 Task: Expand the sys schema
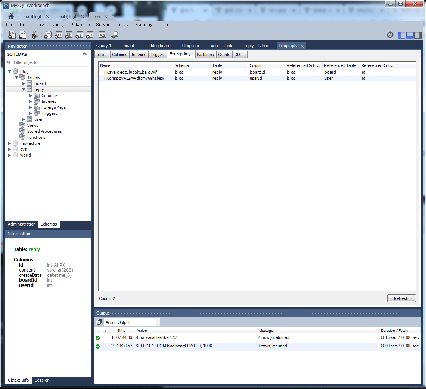[9, 149]
